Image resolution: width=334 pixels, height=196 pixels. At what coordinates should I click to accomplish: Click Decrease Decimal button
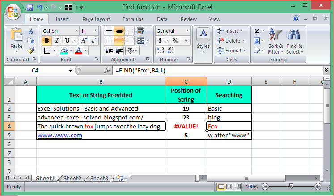pyautogui.click(x=170, y=51)
